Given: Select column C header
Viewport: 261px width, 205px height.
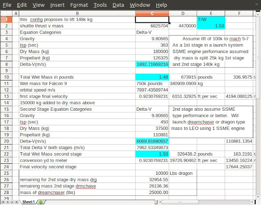Looking at the screenshot, I should 152,13.
